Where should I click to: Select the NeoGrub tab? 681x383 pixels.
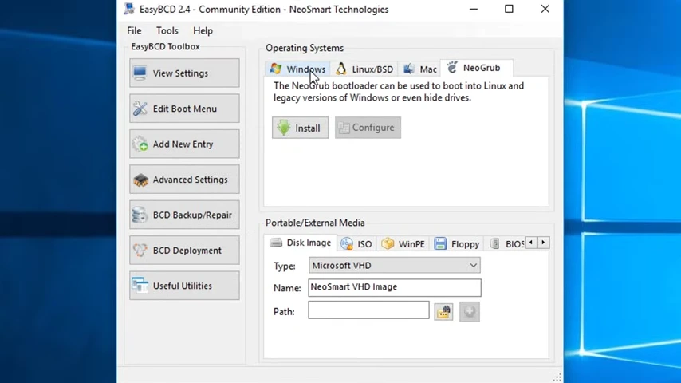476,68
